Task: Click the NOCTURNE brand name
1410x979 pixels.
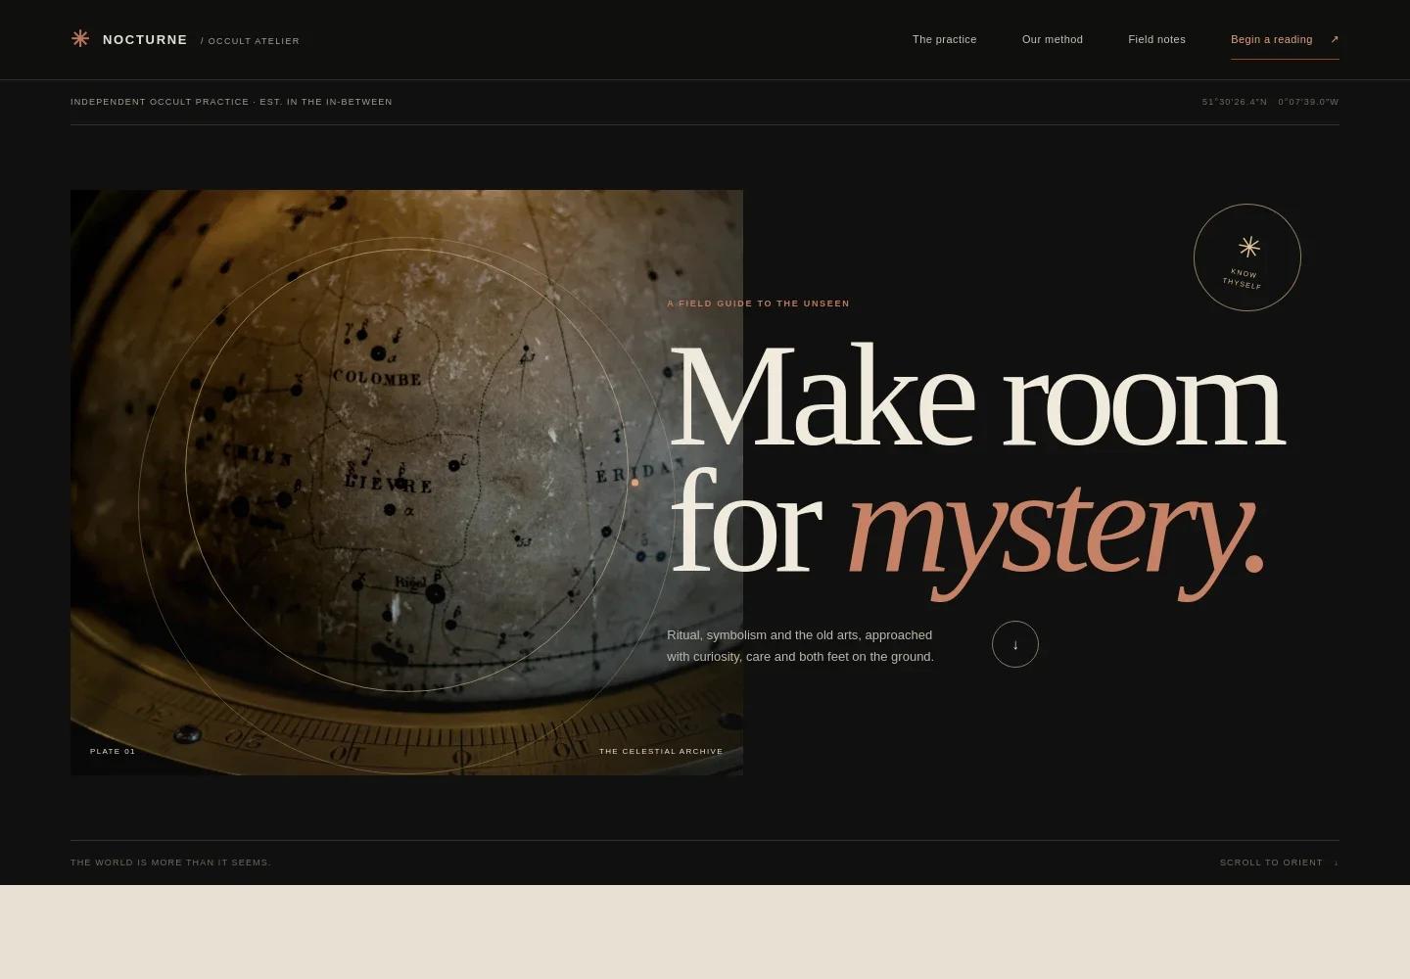Action: [145, 40]
